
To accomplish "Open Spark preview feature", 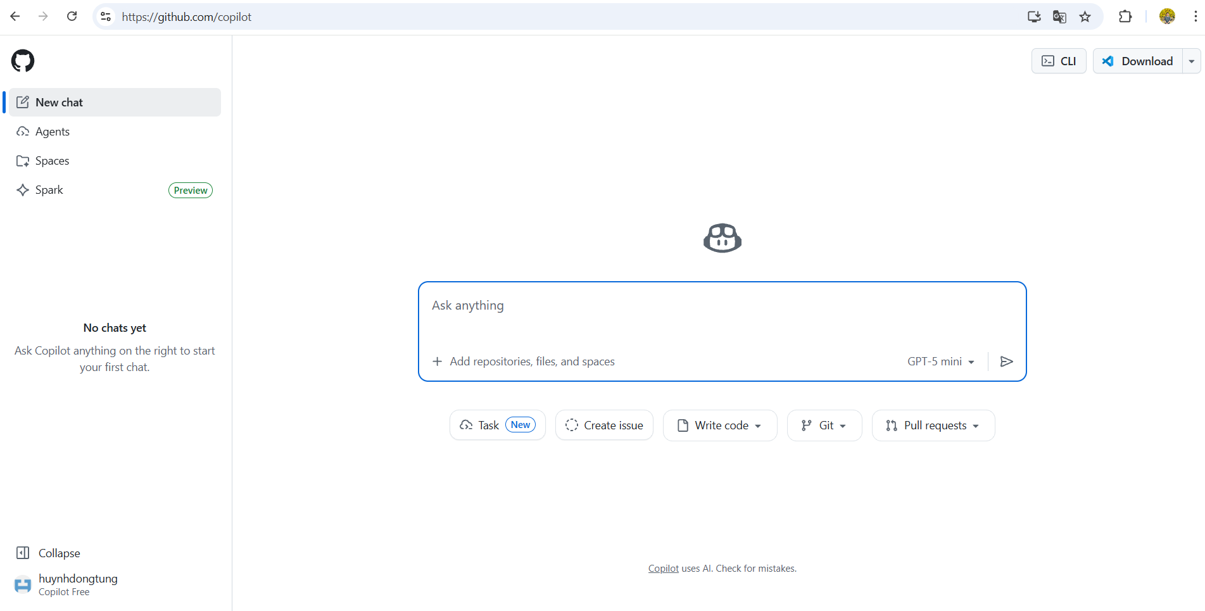I will point(49,189).
